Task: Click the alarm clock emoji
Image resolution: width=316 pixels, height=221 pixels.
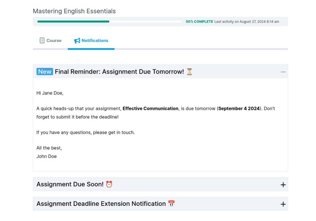Action: (x=109, y=184)
